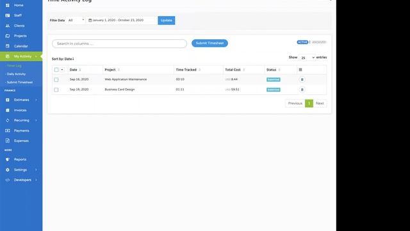Collapse the My Activity submenu chevron
410x231 pixels.
pos(36,56)
